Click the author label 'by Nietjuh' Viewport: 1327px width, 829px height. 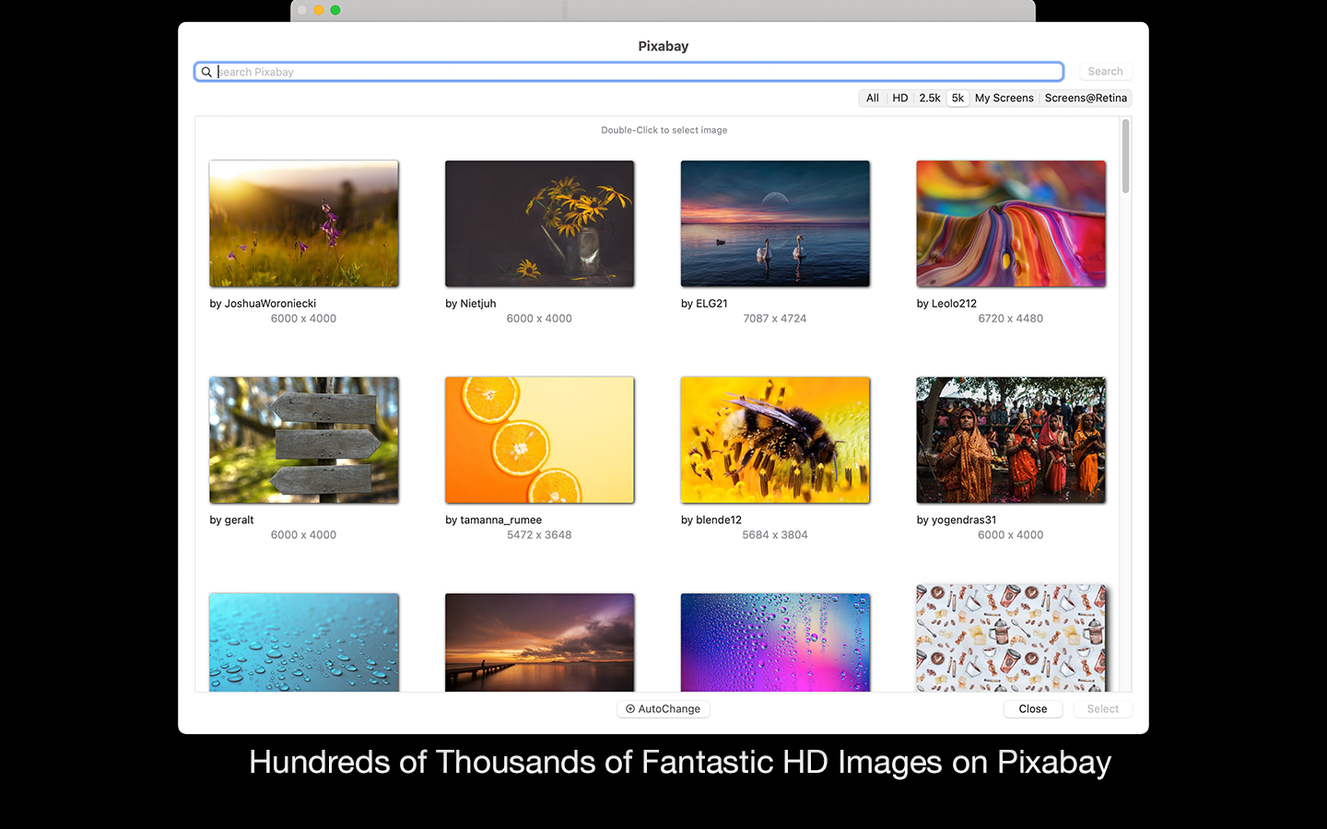[471, 304]
